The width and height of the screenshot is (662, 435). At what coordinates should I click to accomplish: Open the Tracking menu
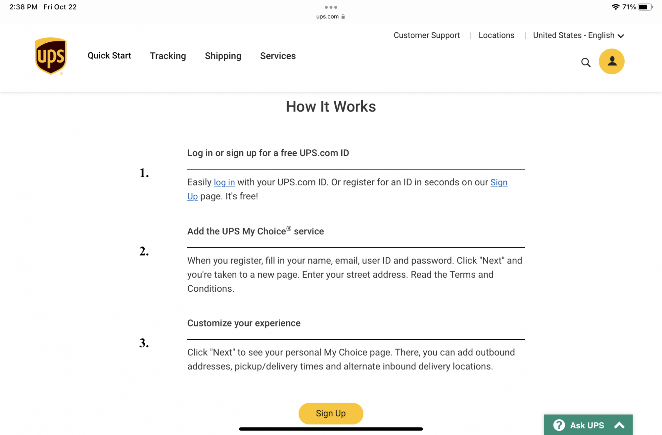pyautogui.click(x=168, y=56)
